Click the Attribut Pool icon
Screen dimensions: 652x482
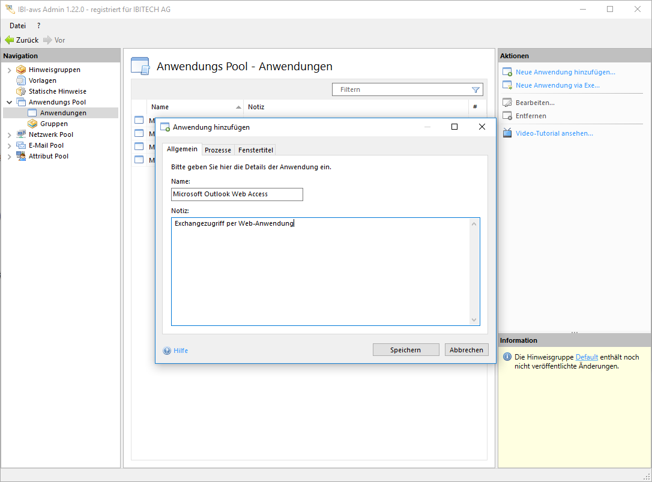[x=21, y=156]
